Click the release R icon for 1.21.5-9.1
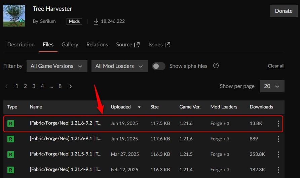This screenshot has height=178, width=300. click(x=11, y=154)
